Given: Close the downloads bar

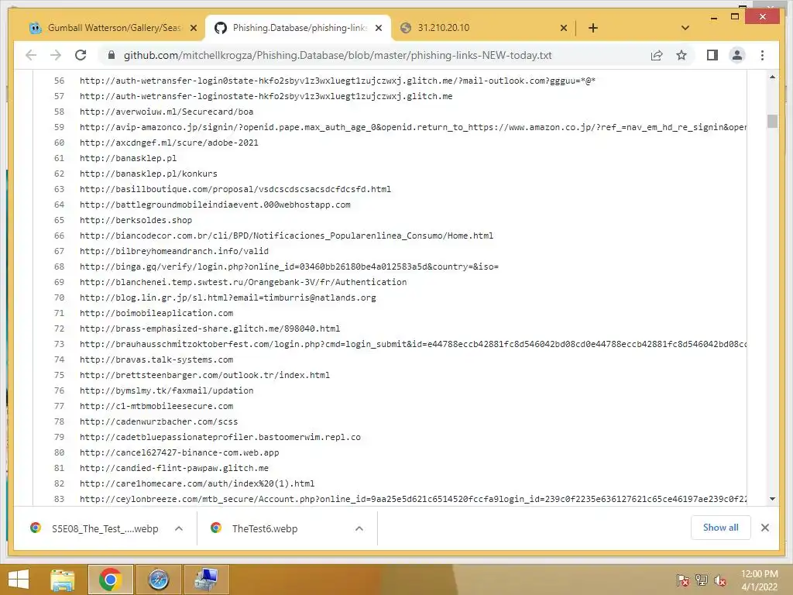Looking at the screenshot, I should [764, 528].
